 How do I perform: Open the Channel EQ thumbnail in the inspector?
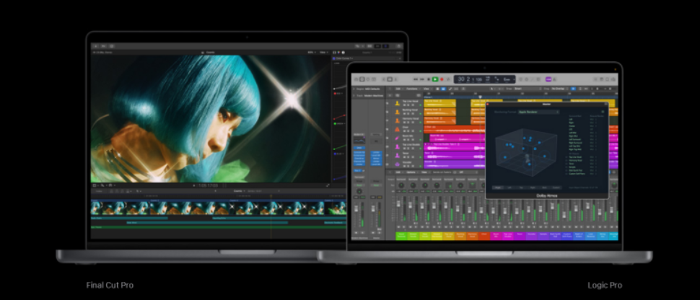[x=359, y=140]
